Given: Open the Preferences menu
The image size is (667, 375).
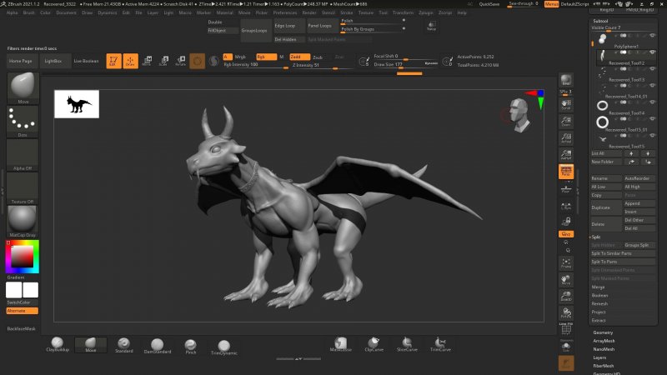Looking at the screenshot, I should point(284,12).
